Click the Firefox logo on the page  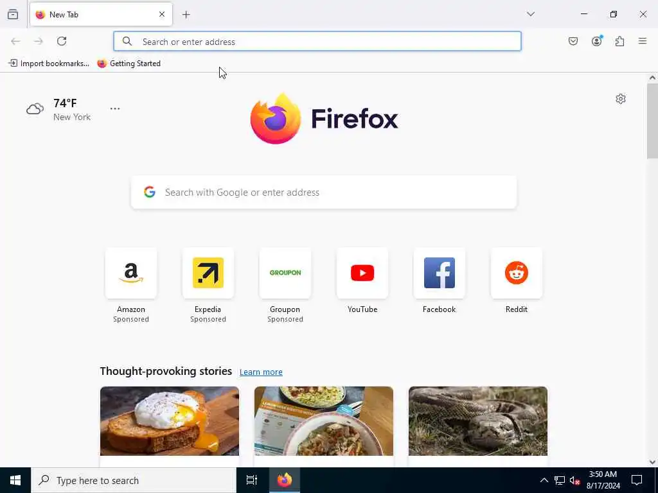click(x=324, y=119)
